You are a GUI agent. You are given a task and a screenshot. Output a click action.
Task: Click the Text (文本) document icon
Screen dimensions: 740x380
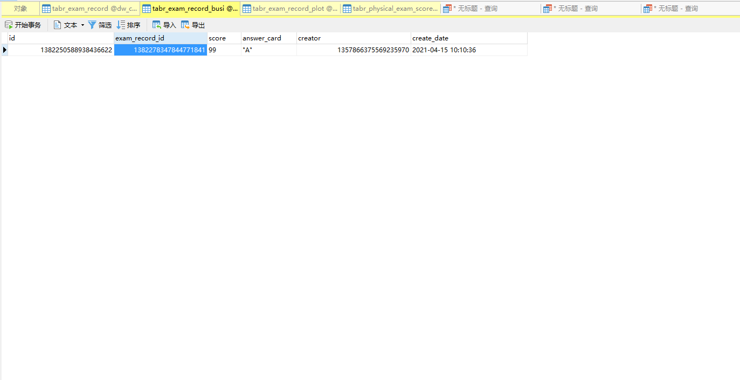57,25
